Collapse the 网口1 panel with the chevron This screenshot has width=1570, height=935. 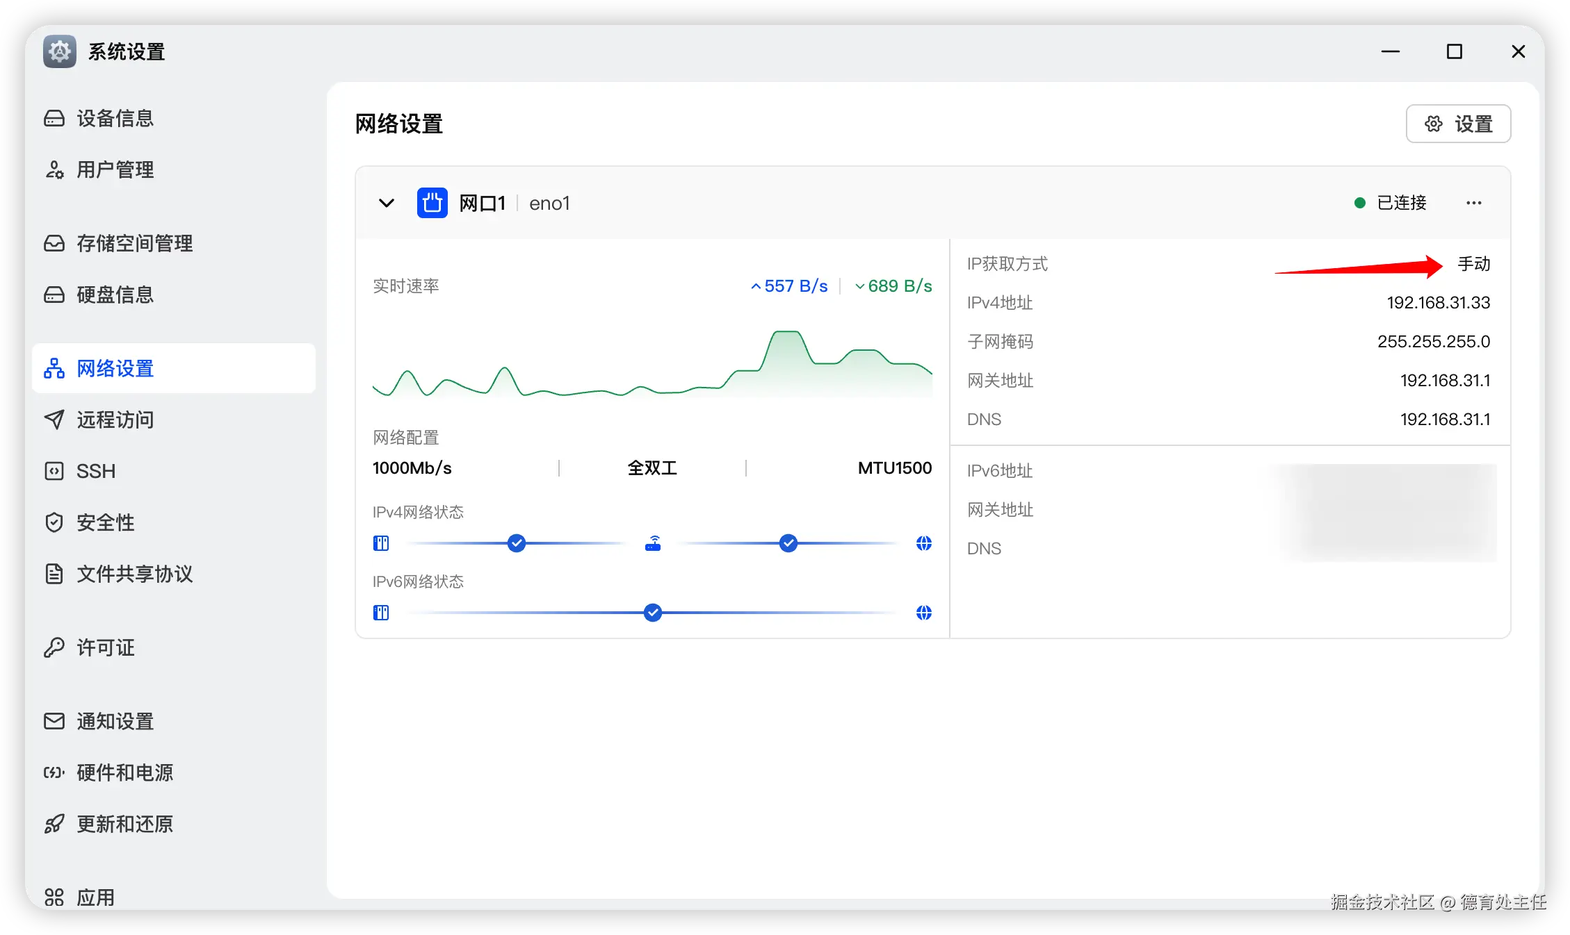tap(387, 203)
